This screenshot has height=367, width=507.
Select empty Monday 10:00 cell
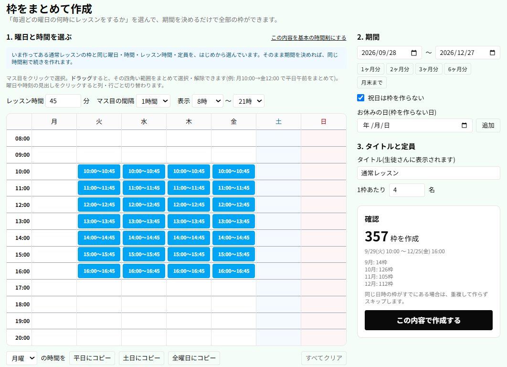(54, 172)
